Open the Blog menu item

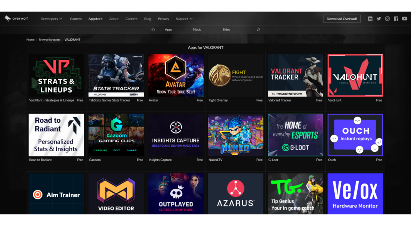tap(148, 19)
